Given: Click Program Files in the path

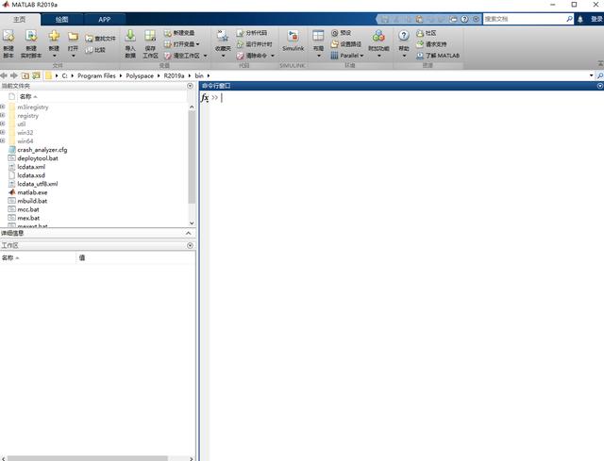Looking at the screenshot, I should pos(96,75).
